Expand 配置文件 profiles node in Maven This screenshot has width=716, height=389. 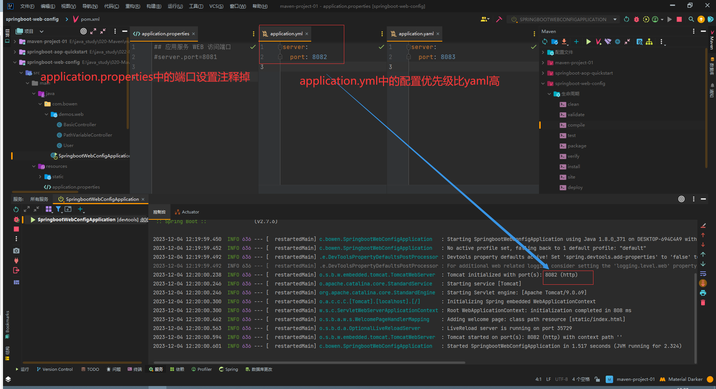click(x=543, y=52)
